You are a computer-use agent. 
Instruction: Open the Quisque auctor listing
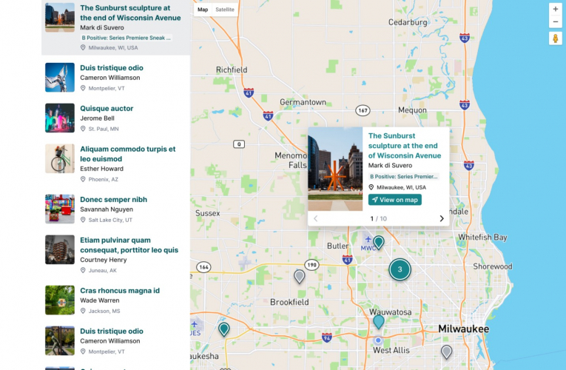click(x=107, y=108)
